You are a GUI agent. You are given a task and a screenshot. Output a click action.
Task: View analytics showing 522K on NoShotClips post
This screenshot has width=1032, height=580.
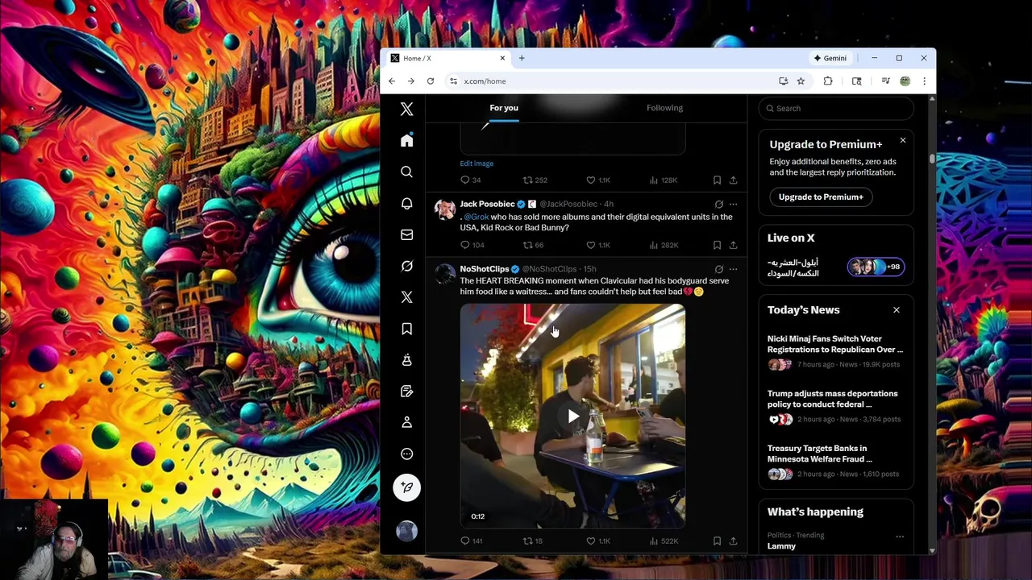[664, 541]
